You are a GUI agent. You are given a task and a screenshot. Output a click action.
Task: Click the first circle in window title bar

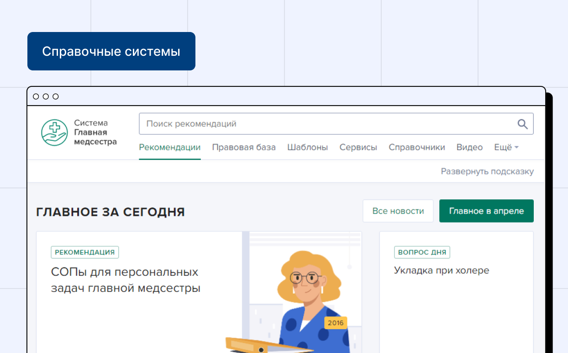click(x=36, y=96)
